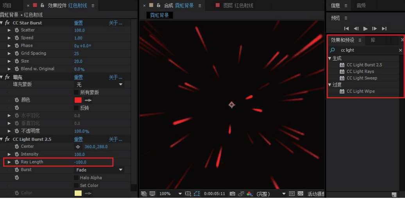Toggle the transparency grid icon in viewer
The height and width of the screenshot is (199, 405).
point(300,194)
